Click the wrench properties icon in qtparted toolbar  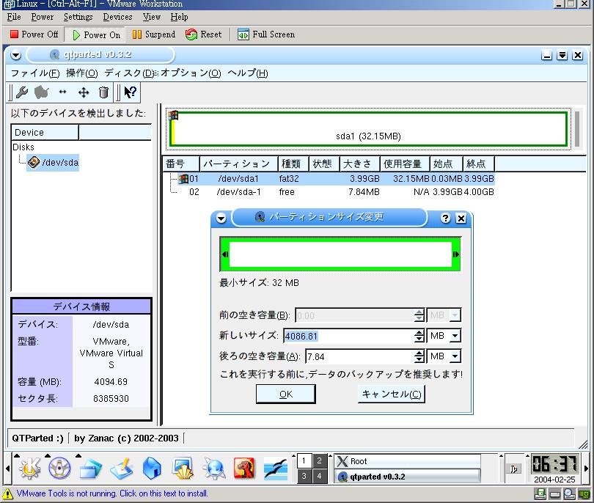coord(22,92)
